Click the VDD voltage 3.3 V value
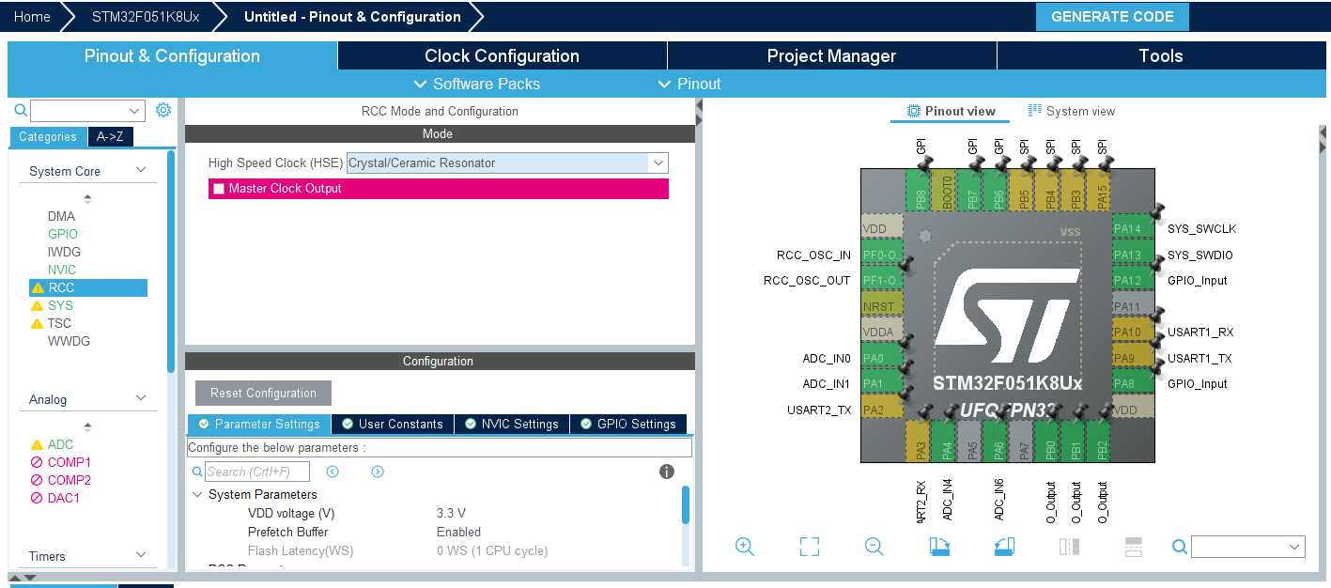This screenshot has width=1331, height=588. (x=451, y=513)
